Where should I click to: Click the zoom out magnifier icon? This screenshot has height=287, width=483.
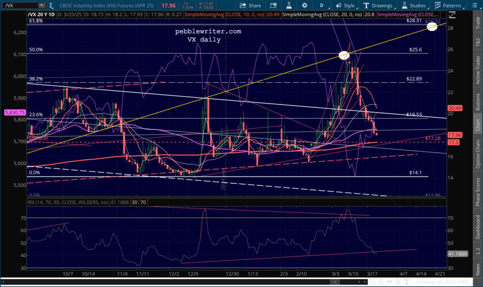(372, 282)
